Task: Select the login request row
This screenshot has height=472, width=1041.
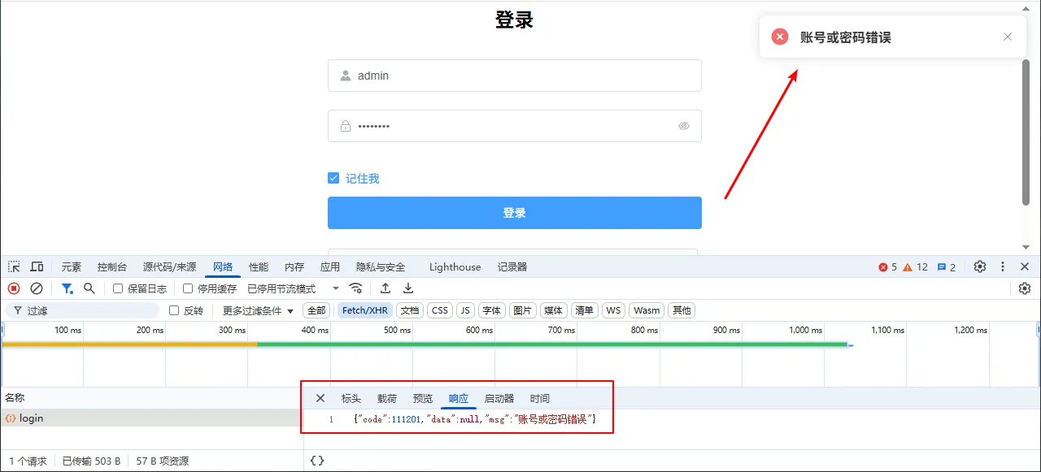Action: click(x=151, y=418)
